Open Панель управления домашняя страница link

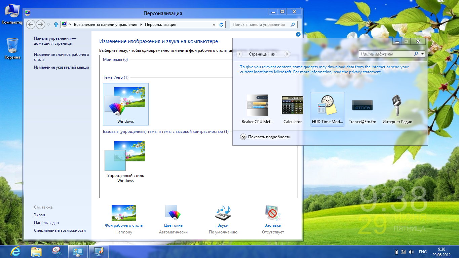pos(55,41)
